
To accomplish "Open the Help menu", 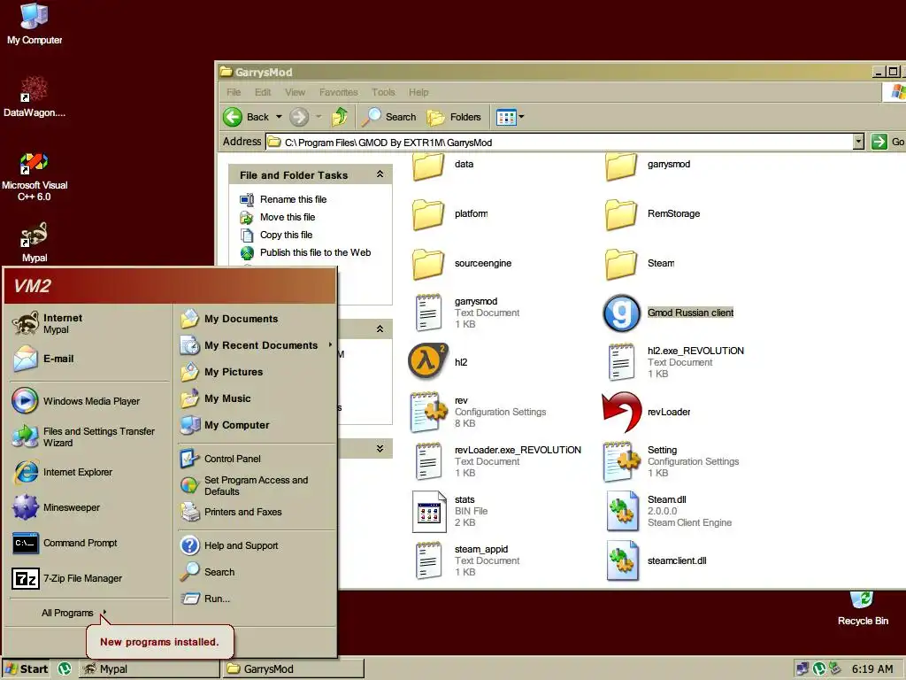I will [418, 92].
